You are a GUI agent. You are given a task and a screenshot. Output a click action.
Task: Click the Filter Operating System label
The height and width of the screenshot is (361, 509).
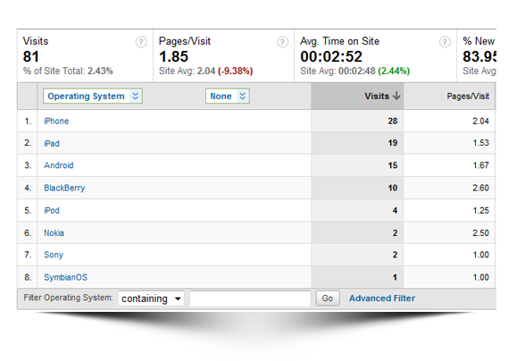(x=68, y=298)
